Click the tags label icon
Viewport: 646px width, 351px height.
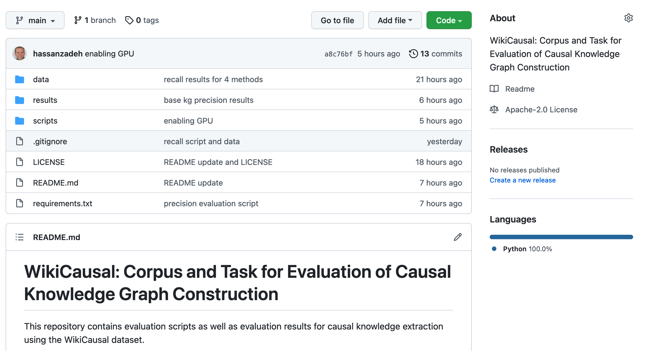129,20
